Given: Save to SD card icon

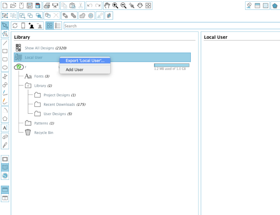Looking at the screenshot, I should (x=37, y=6).
